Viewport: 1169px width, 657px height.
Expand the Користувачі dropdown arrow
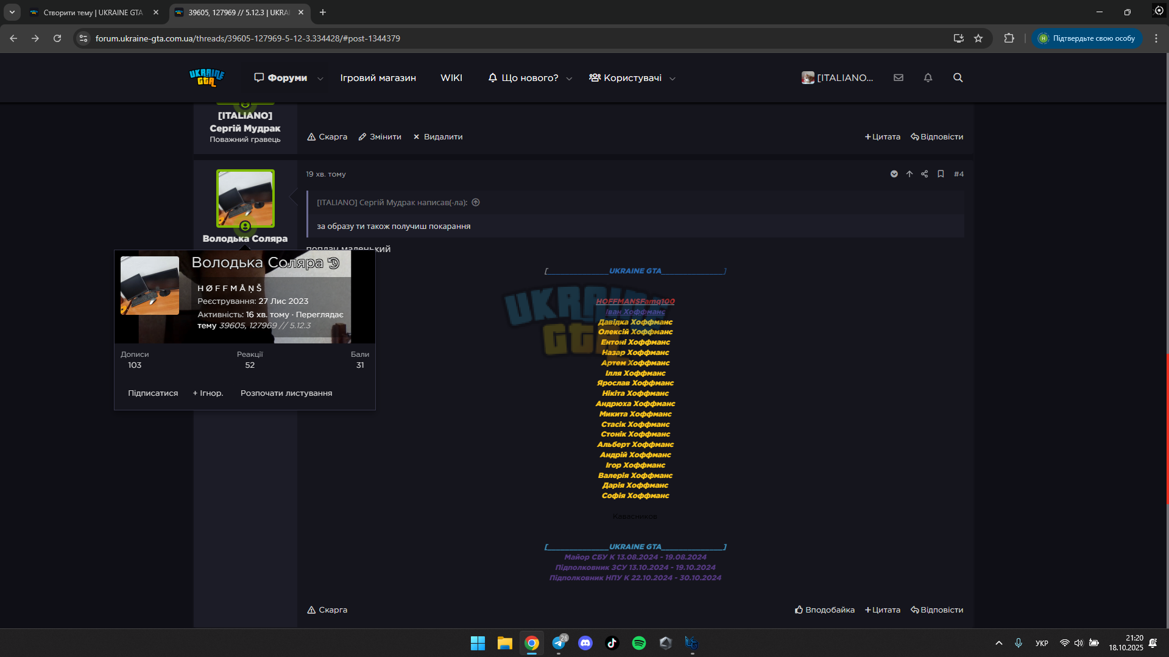click(x=673, y=79)
